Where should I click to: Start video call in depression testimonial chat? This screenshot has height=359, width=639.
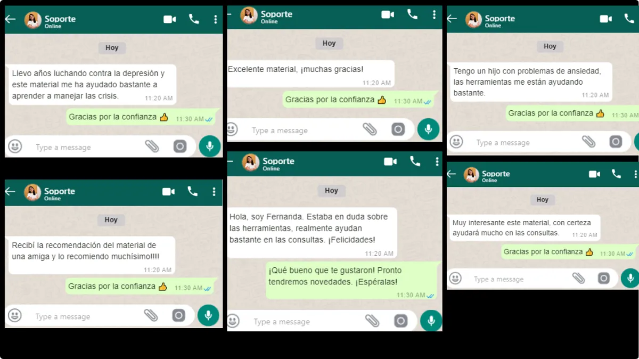(x=170, y=20)
